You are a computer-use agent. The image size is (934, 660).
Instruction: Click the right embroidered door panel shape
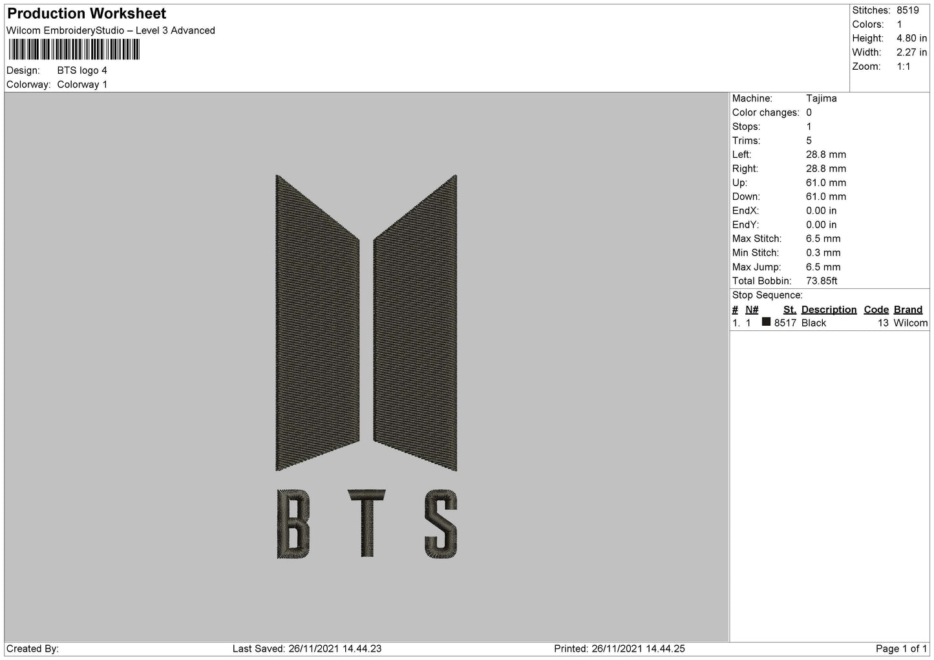(415, 323)
